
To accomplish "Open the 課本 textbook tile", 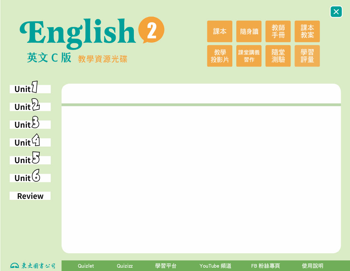I will pyautogui.click(x=219, y=31).
